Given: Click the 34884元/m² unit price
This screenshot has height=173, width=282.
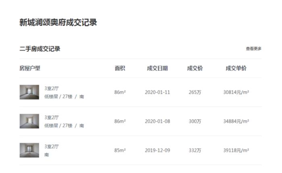Looking at the screenshot, I should coord(236,121).
